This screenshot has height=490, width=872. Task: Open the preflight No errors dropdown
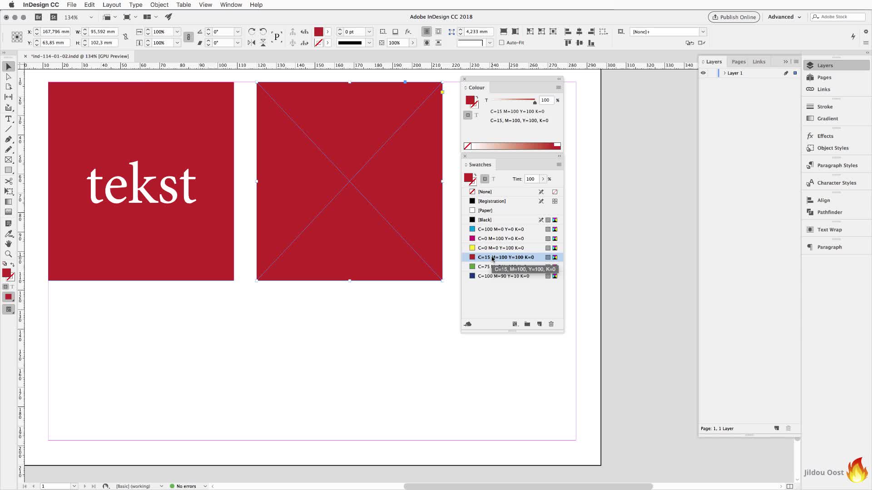coord(205,486)
